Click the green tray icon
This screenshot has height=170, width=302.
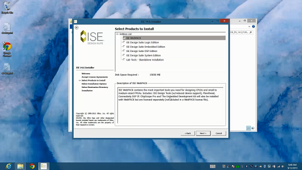[238, 166]
